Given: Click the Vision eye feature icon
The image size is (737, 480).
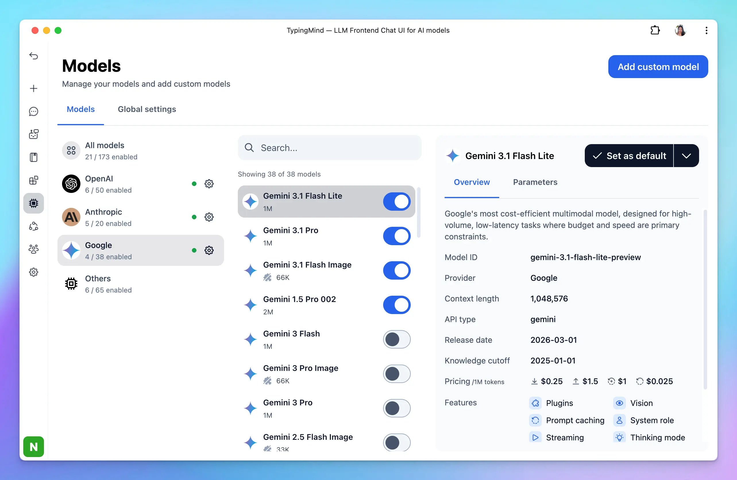Looking at the screenshot, I should point(619,403).
